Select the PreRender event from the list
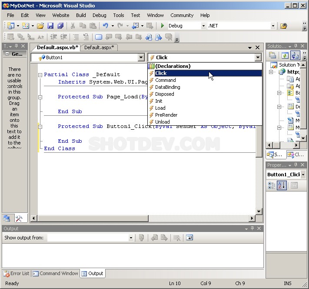The image size is (309, 289). point(166,115)
